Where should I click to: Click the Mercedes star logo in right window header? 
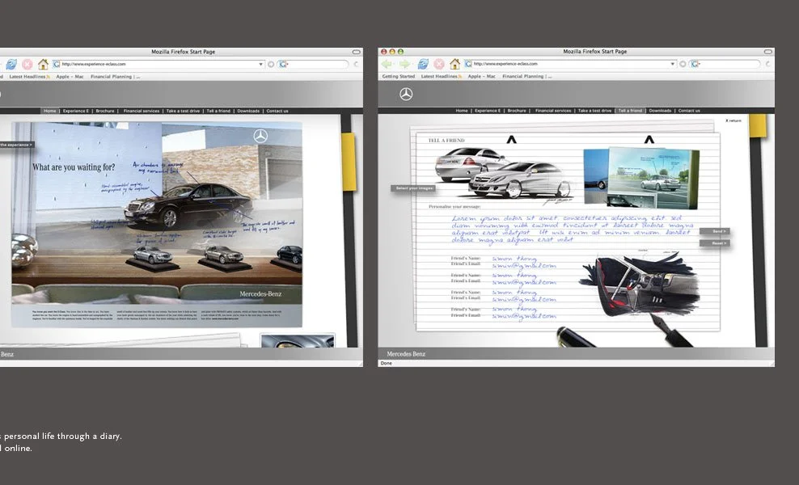click(x=406, y=95)
